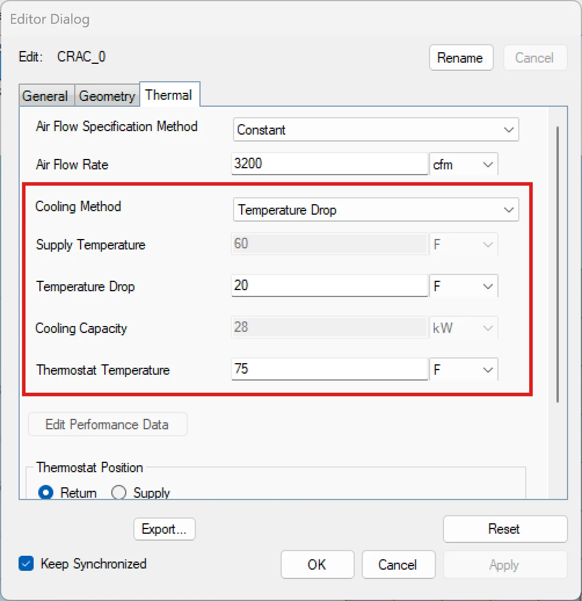Edit the Air Flow Rate value 3200
The height and width of the screenshot is (601, 582).
coord(329,164)
